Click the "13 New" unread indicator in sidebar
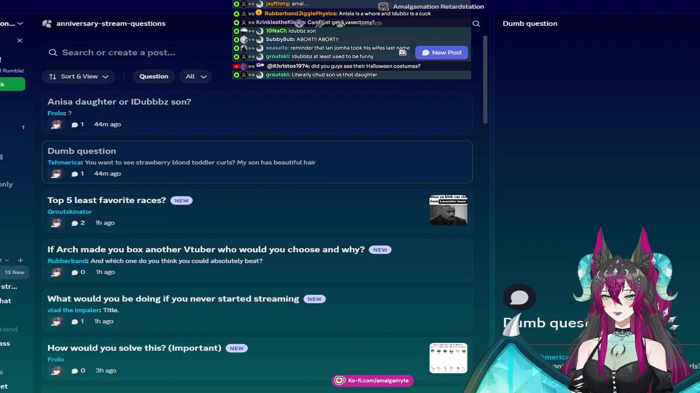The height and width of the screenshot is (393, 700). click(x=15, y=272)
